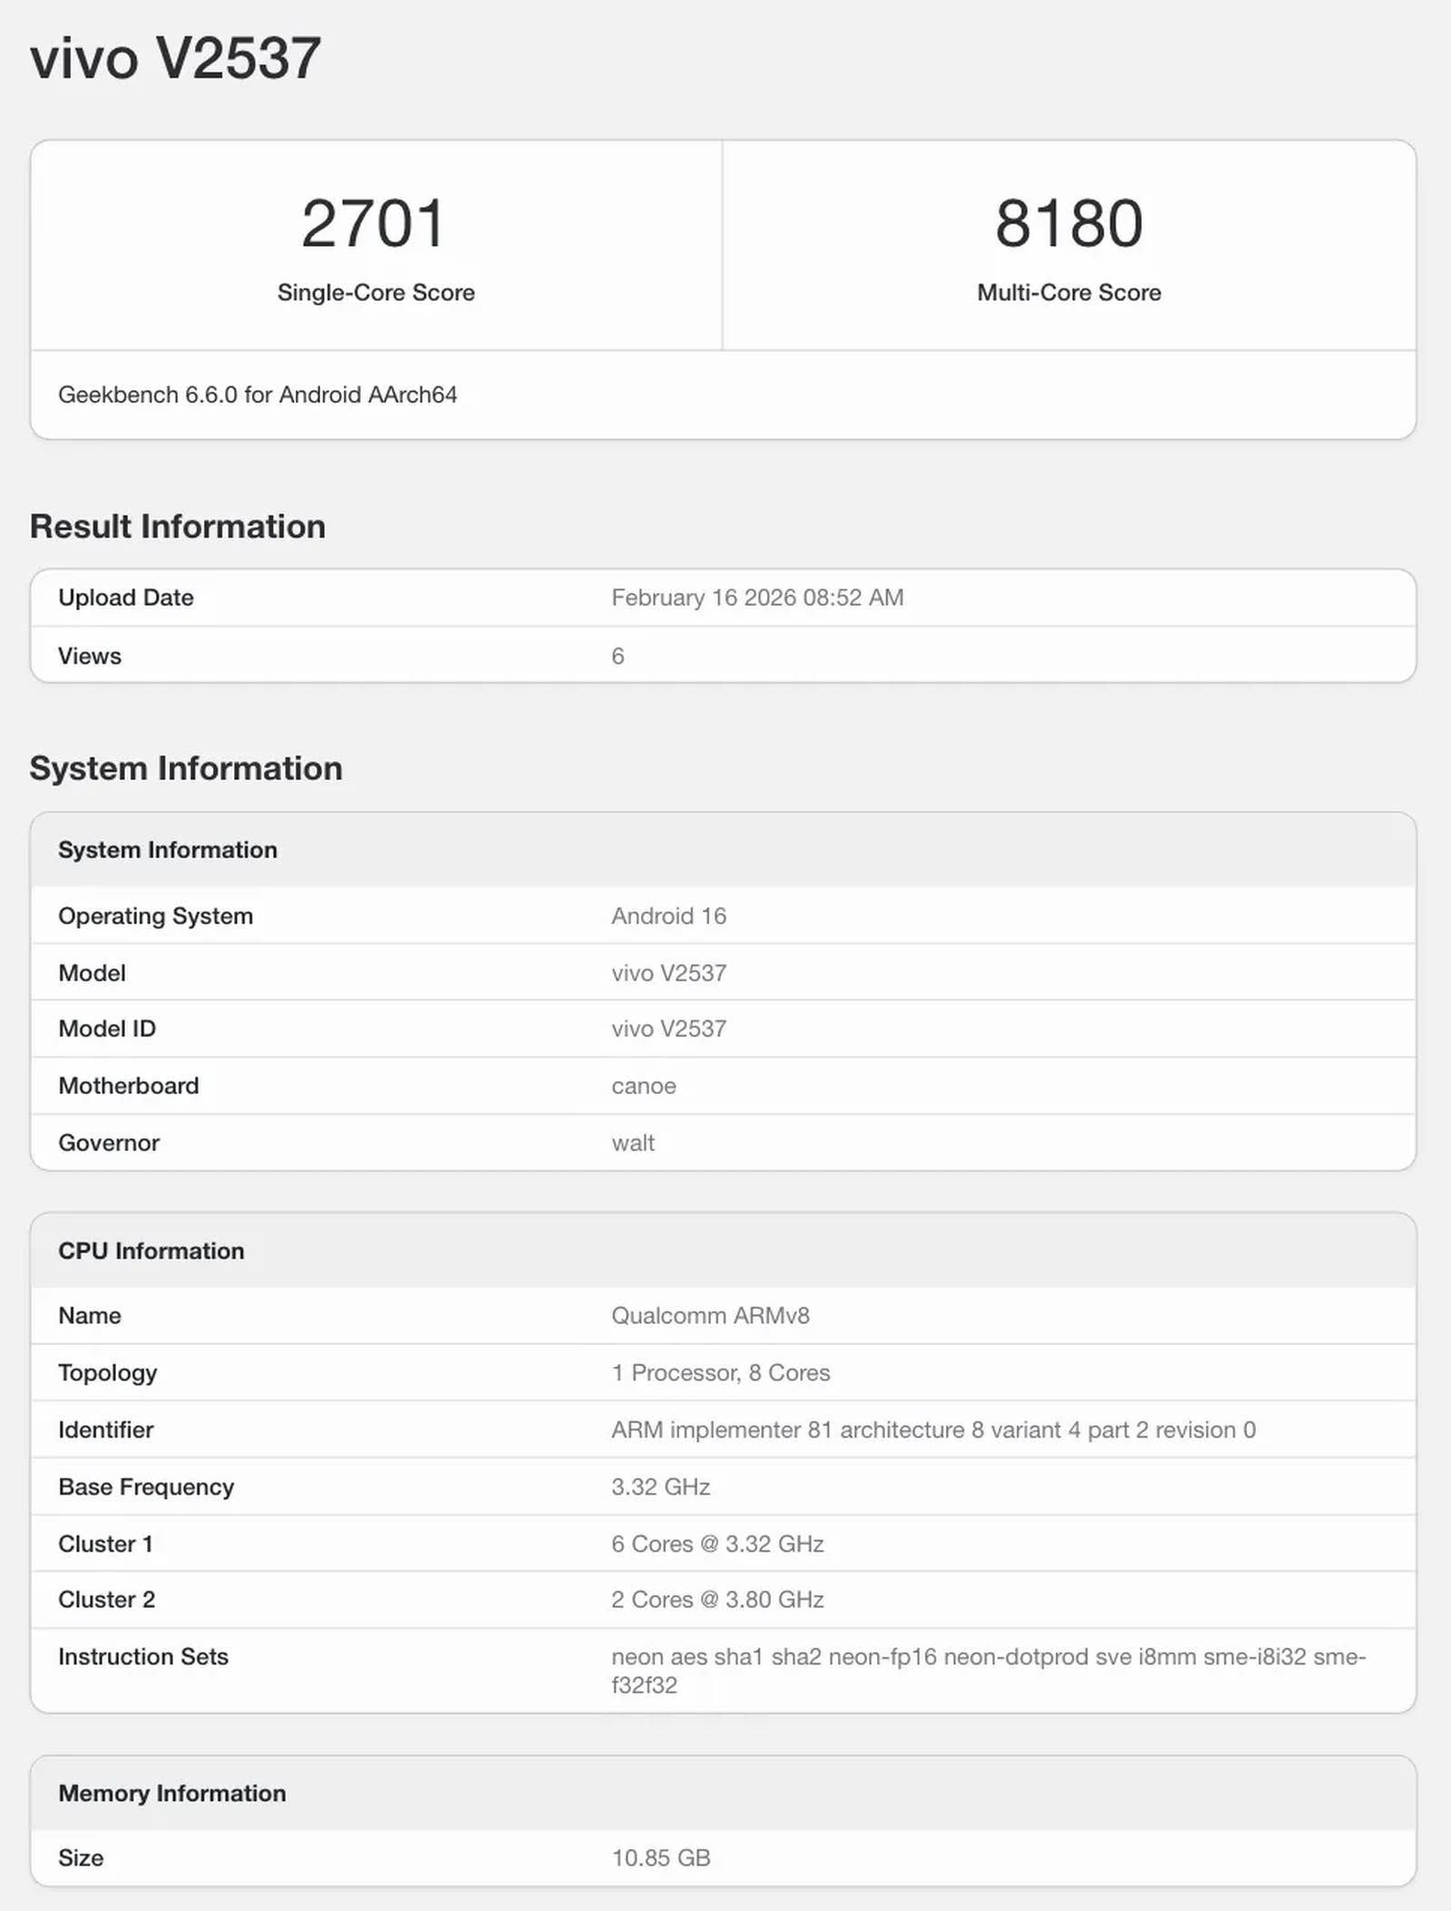Select the Operating System Android 16 entry
This screenshot has height=1911, width=1451.
669,916
